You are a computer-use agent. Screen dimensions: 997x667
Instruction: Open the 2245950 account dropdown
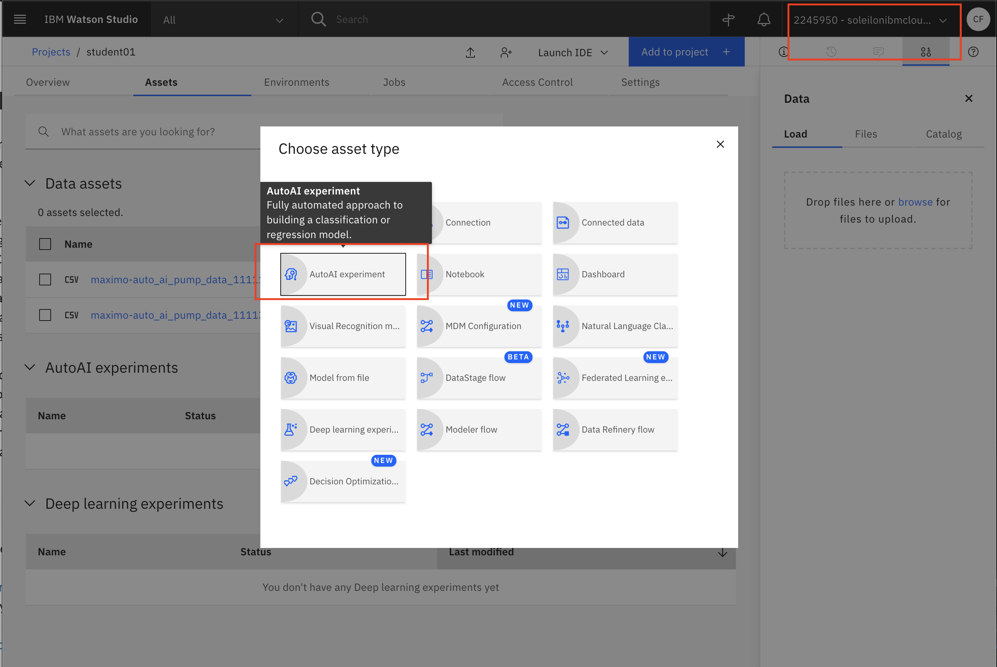(869, 20)
